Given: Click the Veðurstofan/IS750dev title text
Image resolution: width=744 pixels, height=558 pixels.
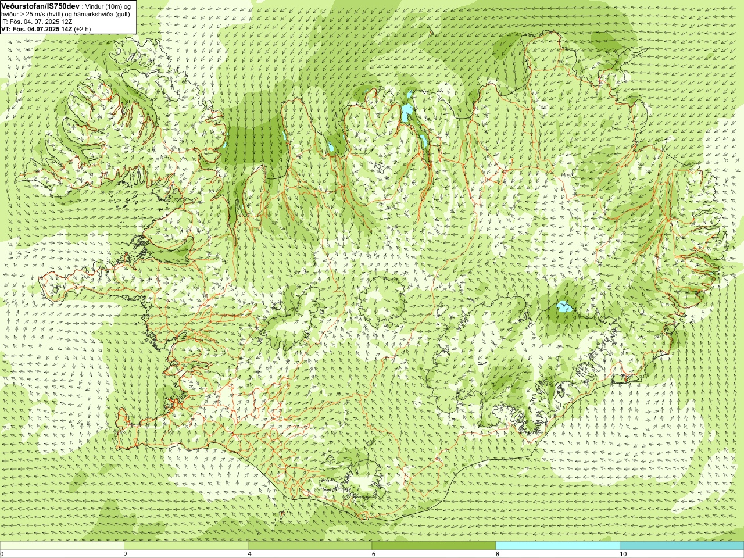Looking at the screenshot, I should [40, 6].
